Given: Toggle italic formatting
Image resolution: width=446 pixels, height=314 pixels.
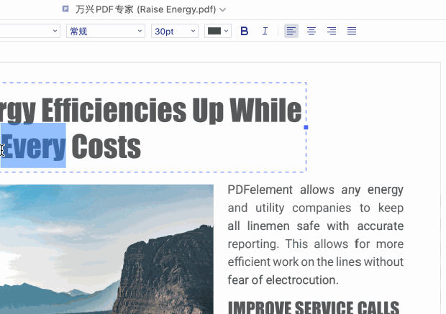Looking at the screenshot, I should (x=265, y=31).
